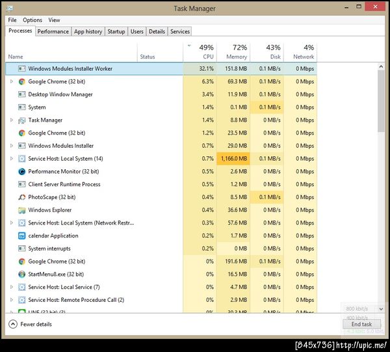Click the Desktop Window Manager process icon
The height and width of the screenshot is (352, 390).
click(x=22, y=94)
